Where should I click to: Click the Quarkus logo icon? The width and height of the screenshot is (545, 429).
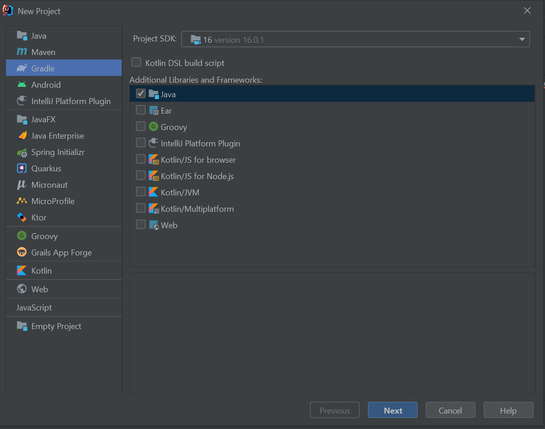tap(22, 168)
